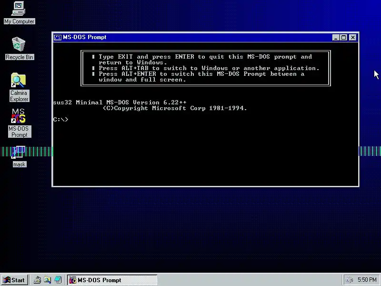Click the drive/eject quick launch icon

pos(37,280)
